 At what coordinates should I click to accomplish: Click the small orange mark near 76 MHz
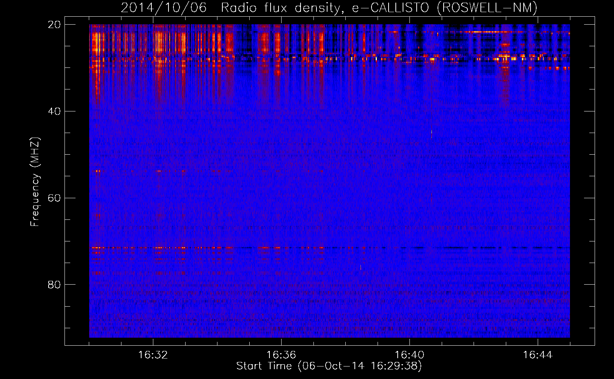(x=361, y=267)
